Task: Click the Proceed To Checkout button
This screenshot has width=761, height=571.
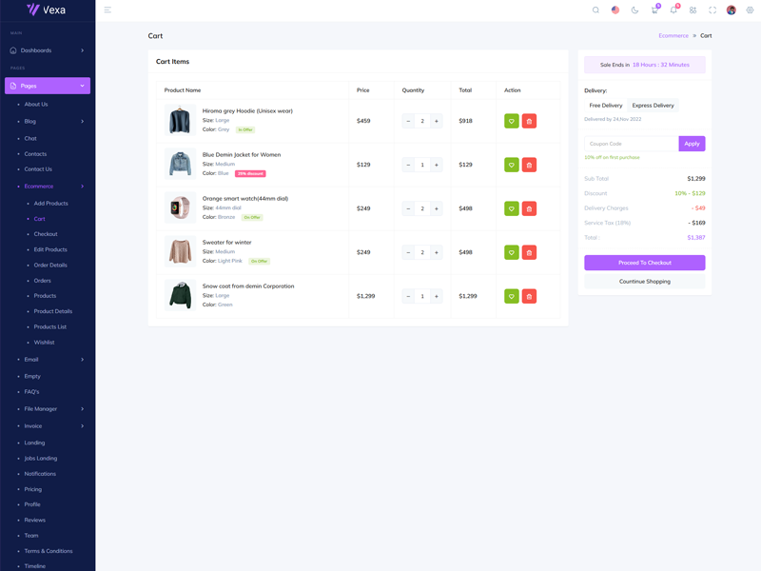Action: pyautogui.click(x=644, y=263)
